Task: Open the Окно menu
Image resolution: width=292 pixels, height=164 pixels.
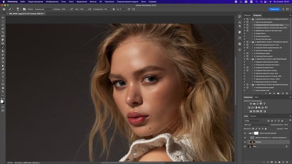Action: pyautogui.click(x=143, y=2)
